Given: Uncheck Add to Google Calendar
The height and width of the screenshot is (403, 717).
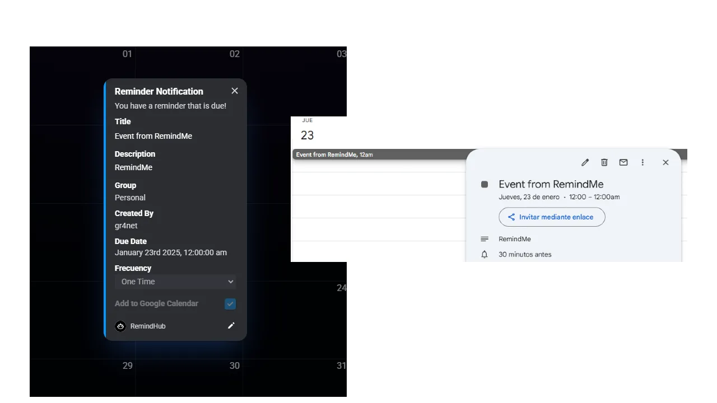Looking at the screenshot, I should [230, 303].
